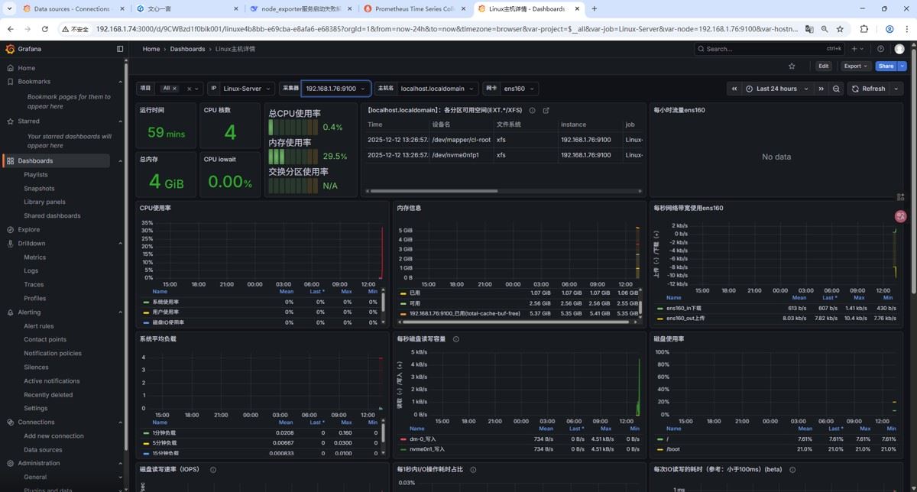Dock the Grafana sidebar menu
The height and width of the screenshot is (492, 917).
click(120, 49)
